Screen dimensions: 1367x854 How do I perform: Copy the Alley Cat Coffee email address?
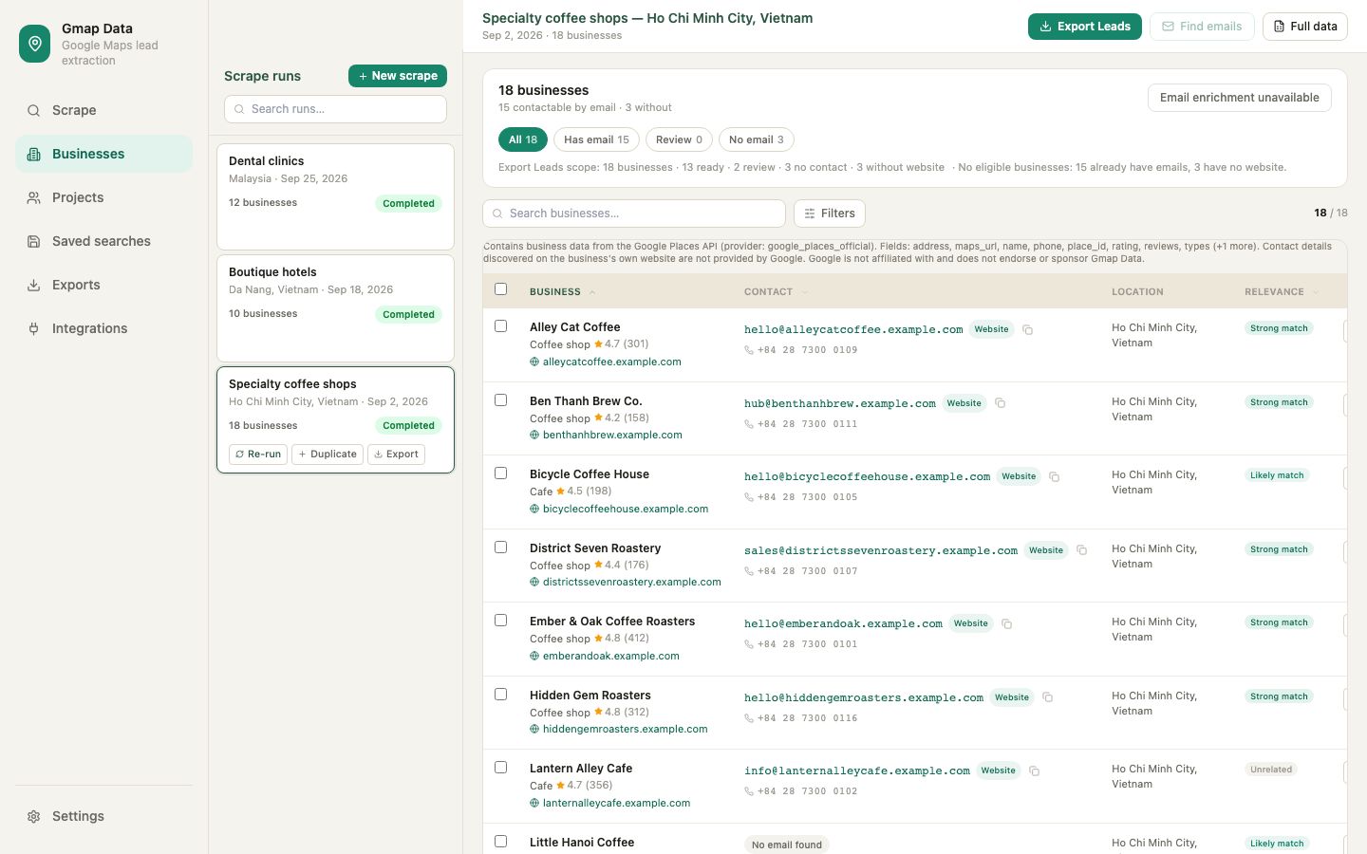pos(1027,330)
